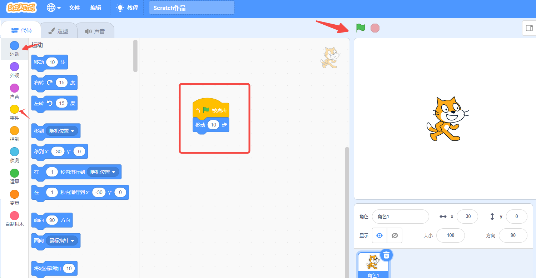Switch to the 造型 tab
The image size is (536, 278).
tap(58, 31)
